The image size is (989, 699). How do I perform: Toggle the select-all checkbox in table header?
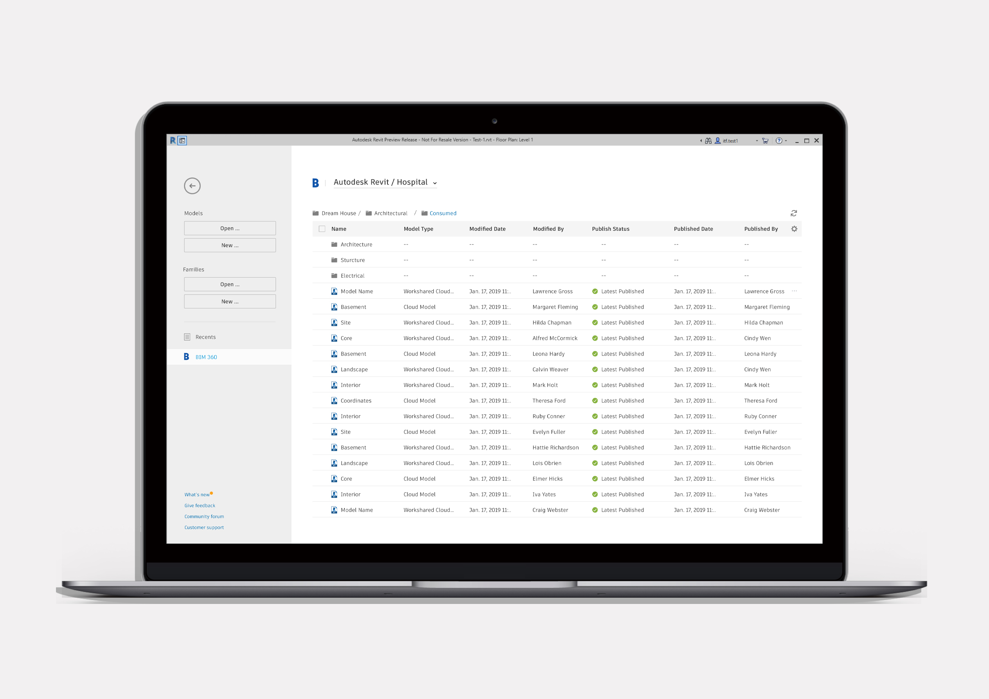click(x=322, y=229)
